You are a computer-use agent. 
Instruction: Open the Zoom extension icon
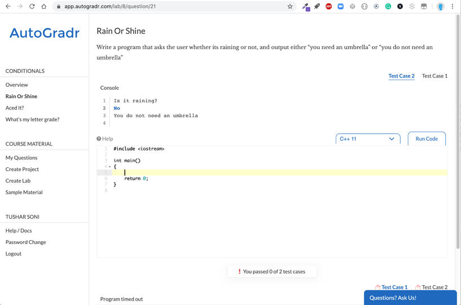point(340,6)
